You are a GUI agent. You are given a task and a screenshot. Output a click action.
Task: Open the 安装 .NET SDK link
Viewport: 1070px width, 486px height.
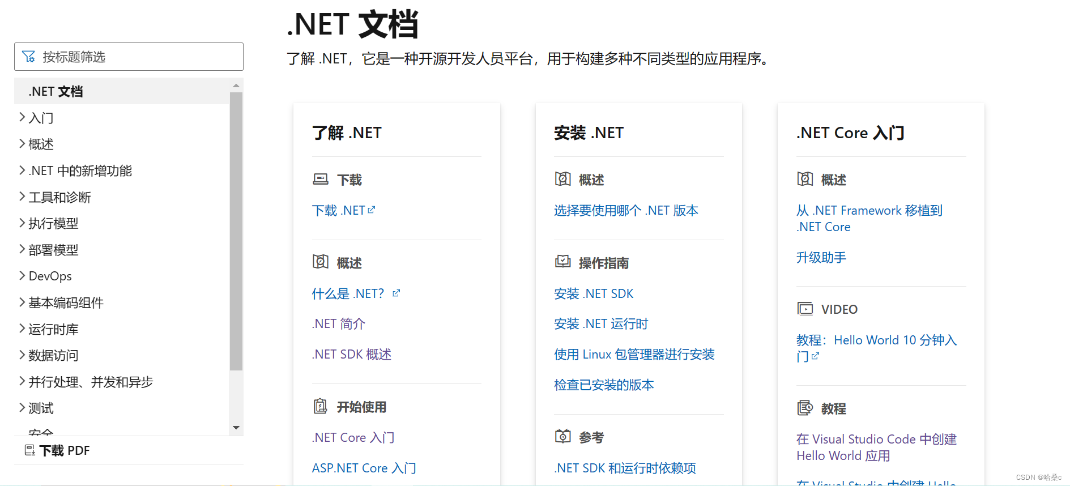[594, 294]
